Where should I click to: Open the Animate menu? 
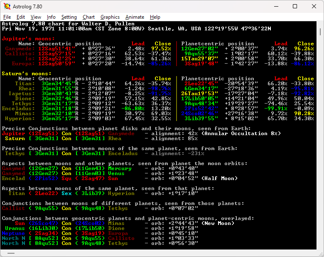135,17
